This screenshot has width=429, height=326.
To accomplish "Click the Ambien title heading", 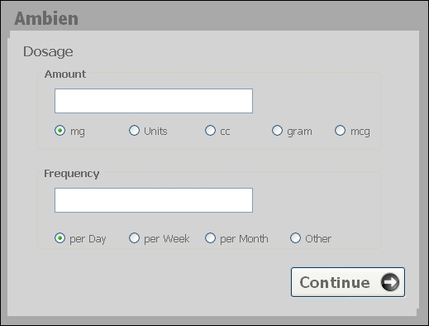I will pos(46,18).
